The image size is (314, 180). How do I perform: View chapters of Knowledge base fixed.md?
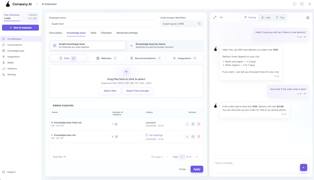click(116, 124)
